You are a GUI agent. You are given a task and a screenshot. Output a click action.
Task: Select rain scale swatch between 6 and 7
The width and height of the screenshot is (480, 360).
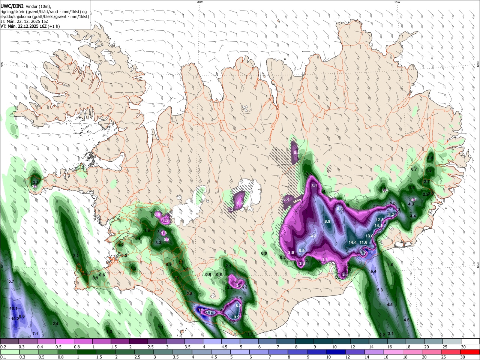pyautogui.click(x=259, y=352)
